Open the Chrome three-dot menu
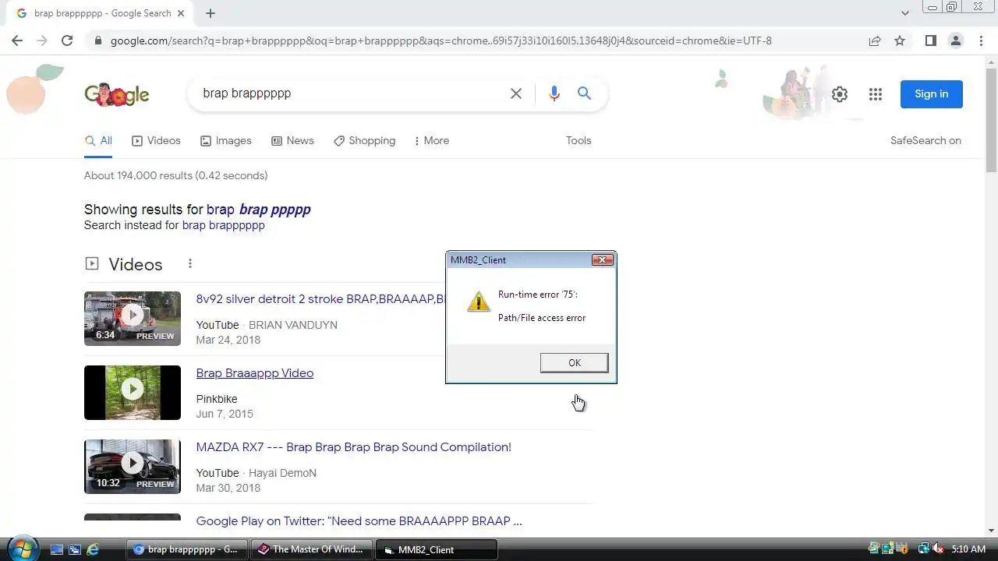This screenshot has width=998, height=561. pos(981,41)
